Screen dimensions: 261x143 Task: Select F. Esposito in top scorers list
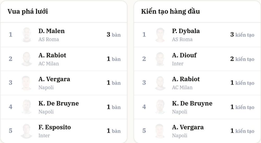[x=64, y=131]
